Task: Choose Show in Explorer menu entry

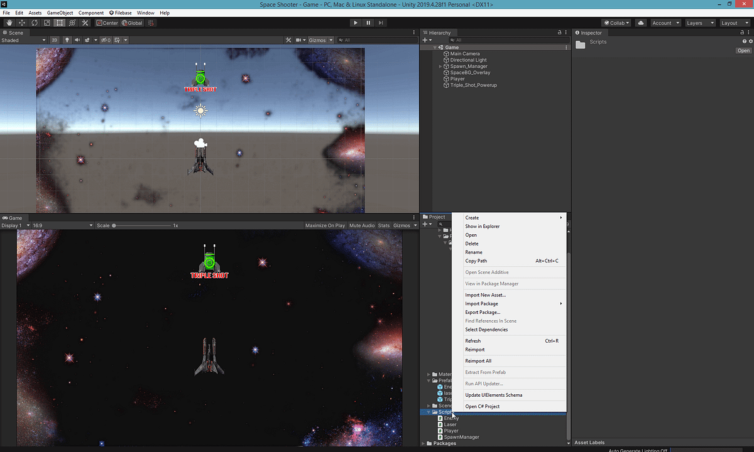Action: click(x=483, y=226)
